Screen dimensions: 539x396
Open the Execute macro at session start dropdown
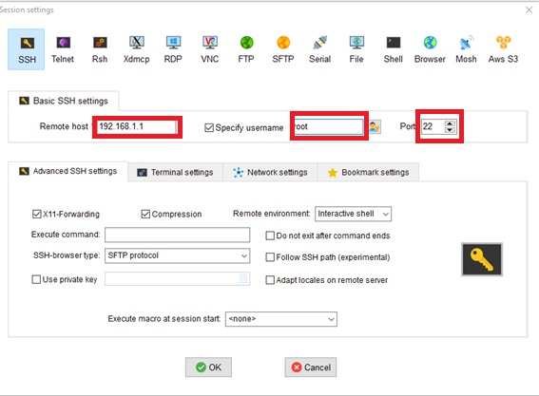(x=281, y=319)
